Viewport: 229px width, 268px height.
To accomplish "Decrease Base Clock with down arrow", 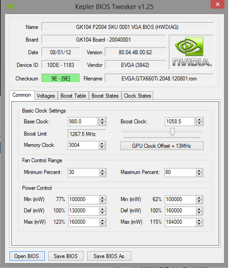I will (103, 123).
